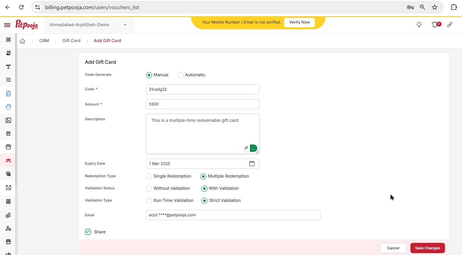Screen dimensions: 462x255
Task: Go to home via breadcrumb house icon
Action: coord(22,41)
